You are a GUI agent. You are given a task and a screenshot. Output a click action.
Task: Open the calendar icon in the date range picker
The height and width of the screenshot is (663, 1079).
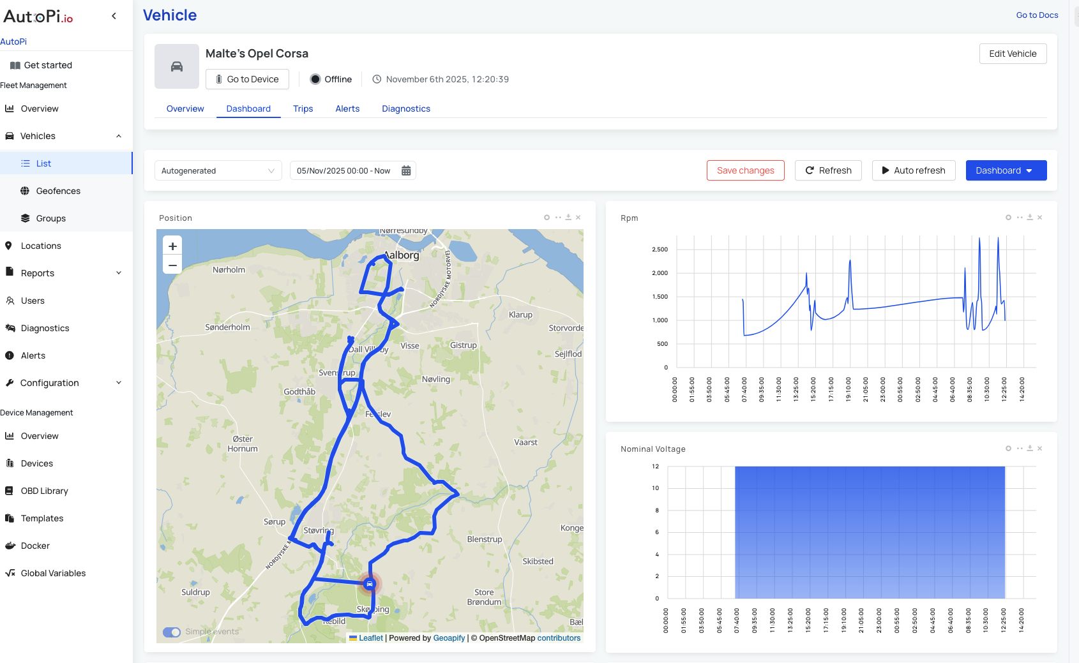(406, 170)
